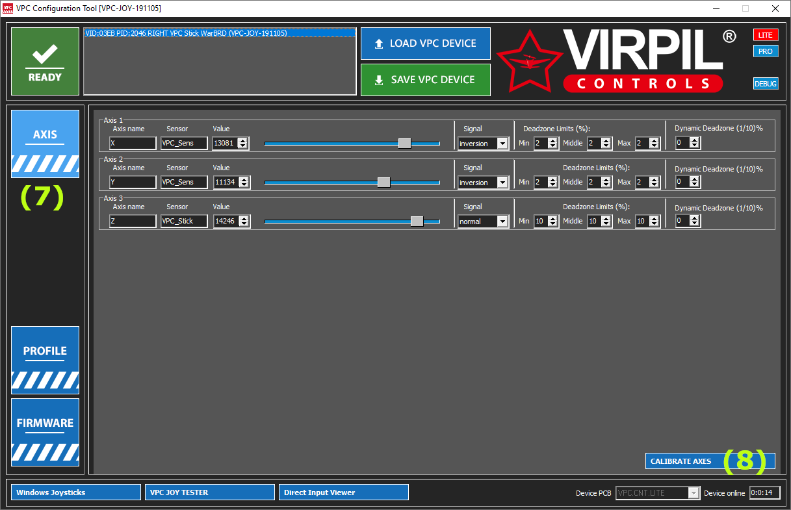This screenshot has width=791, height=510.
Task: Open Axis 2 Signal dropdown set to inversion
Action: [x=483, y=183]
